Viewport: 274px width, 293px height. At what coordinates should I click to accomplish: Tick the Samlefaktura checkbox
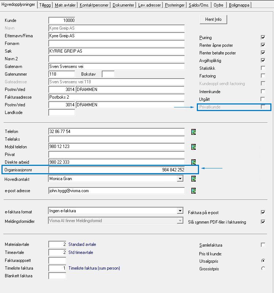[263, 245]
